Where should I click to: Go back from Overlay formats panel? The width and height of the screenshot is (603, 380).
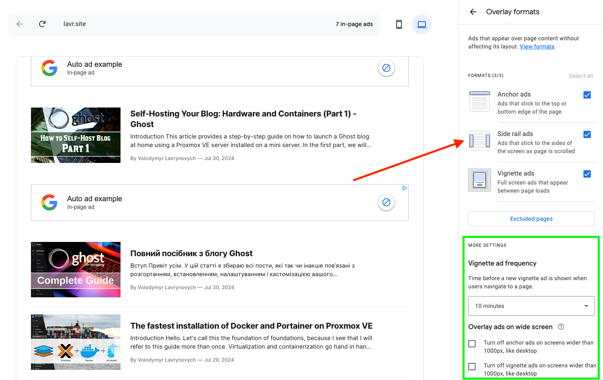(473, 12)
